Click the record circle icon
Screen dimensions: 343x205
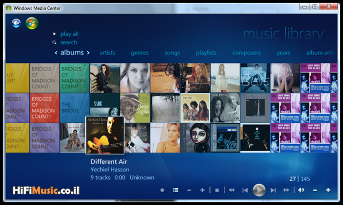[162, 190]
